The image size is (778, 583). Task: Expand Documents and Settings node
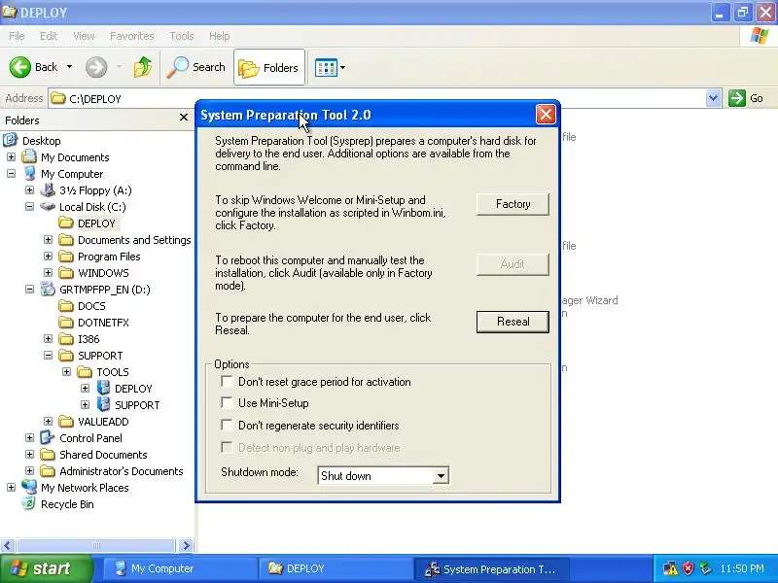click(48, 240)
